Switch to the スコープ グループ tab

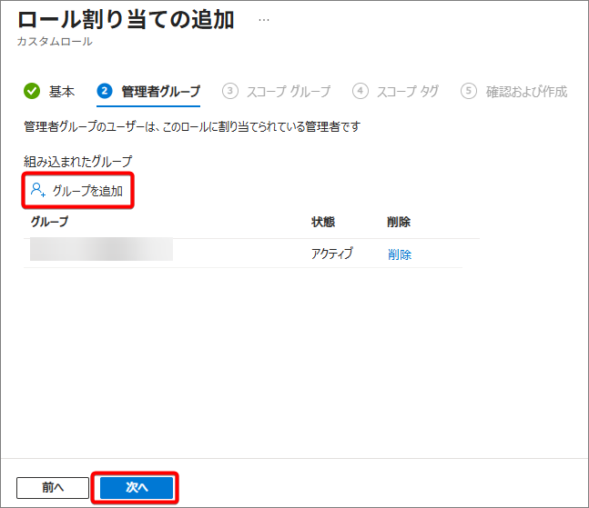289,91
